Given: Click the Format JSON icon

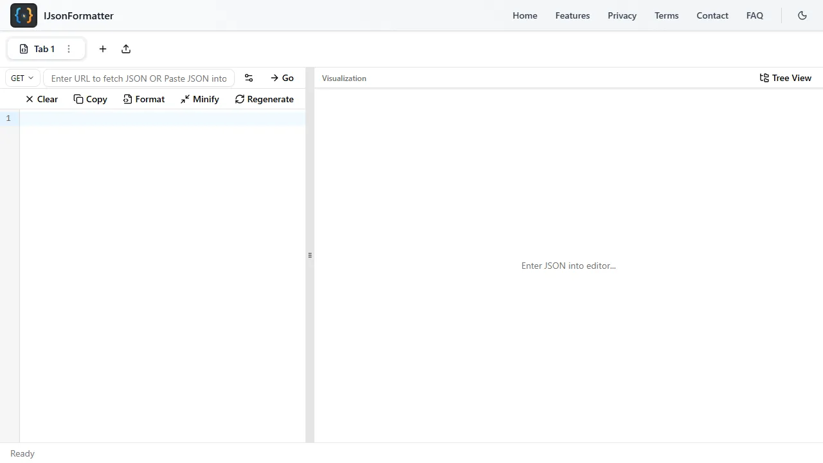Looking at the screenshot, I should tap(128, 99).
